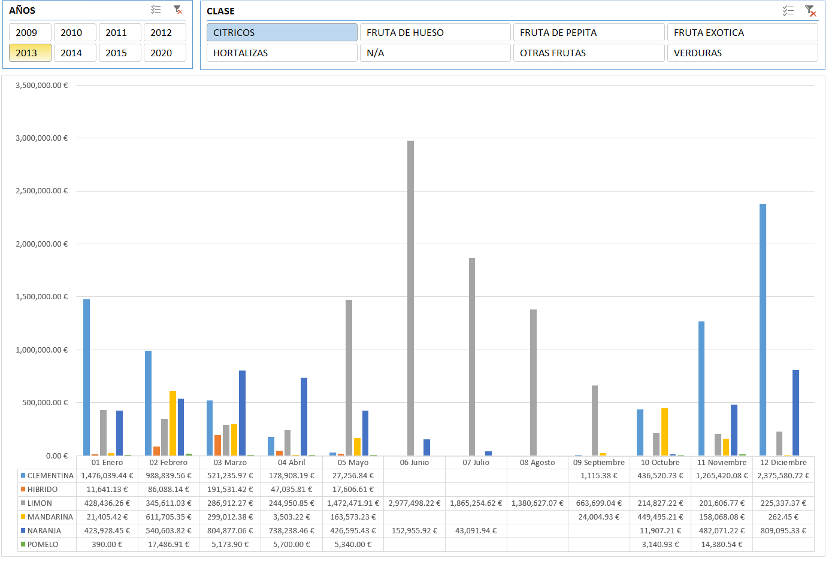Select the NARANJA legend entry
This screenshot has height=583, width=835.
44,531
